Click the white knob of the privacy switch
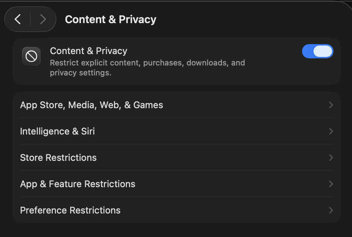 click(x=323, y=51)
